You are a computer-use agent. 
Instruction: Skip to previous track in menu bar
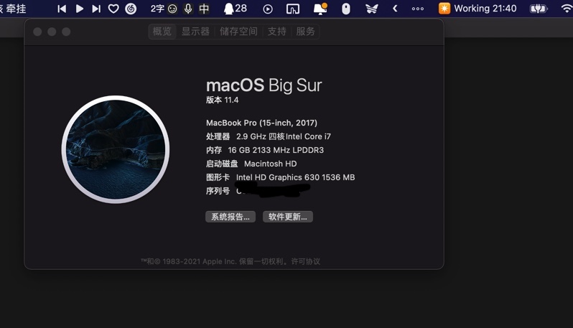pos(62,9)
